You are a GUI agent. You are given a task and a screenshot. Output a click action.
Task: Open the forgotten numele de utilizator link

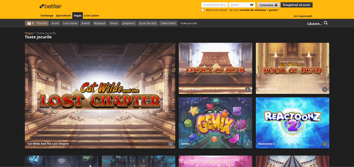[x=253, y=10]
